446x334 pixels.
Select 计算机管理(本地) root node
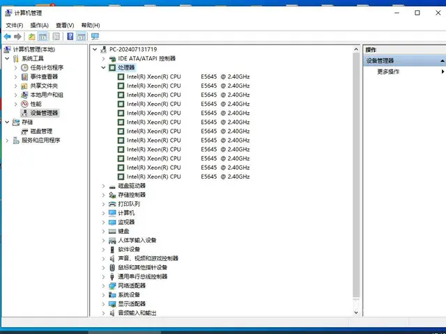(x=34, y=49)
